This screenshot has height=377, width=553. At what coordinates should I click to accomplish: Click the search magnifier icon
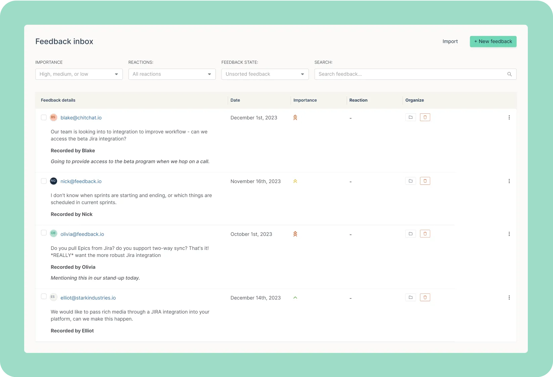point(509,74)
